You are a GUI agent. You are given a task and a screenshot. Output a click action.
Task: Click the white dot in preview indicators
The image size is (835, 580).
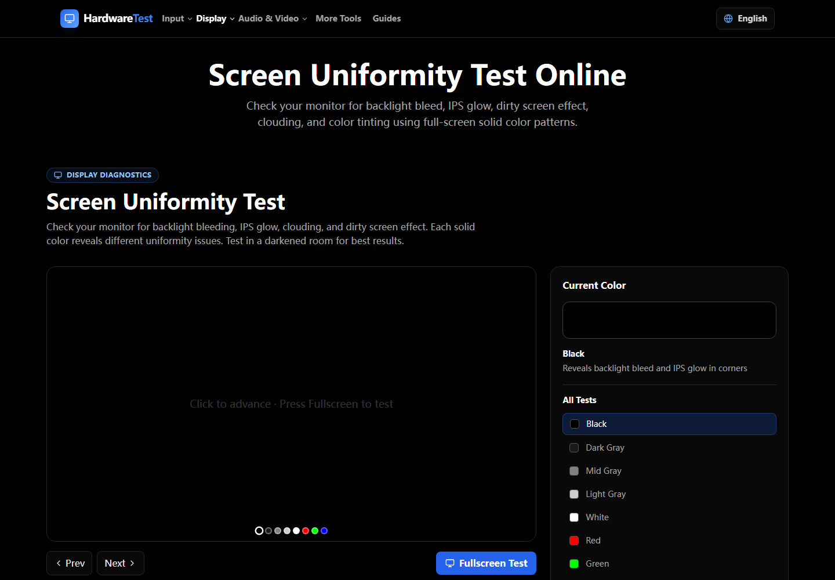[296, 531]
